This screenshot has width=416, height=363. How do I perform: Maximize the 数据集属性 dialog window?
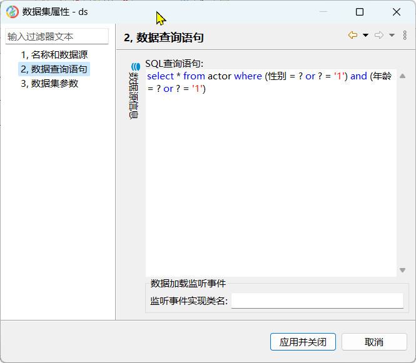click(x=360, y=12)
